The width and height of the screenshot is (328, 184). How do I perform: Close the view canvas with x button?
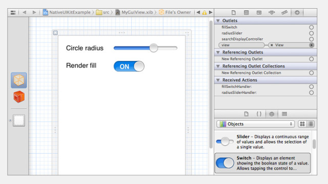pos(55,33)
